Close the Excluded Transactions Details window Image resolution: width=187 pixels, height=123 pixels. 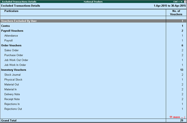[185, 2]
